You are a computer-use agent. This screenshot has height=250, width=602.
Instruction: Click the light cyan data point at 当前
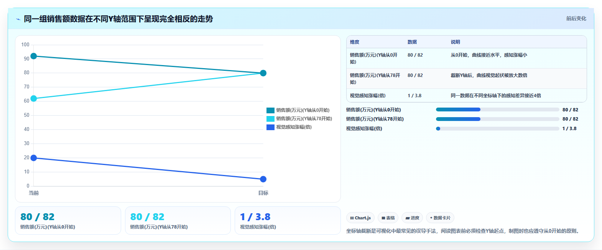[34, 98]
